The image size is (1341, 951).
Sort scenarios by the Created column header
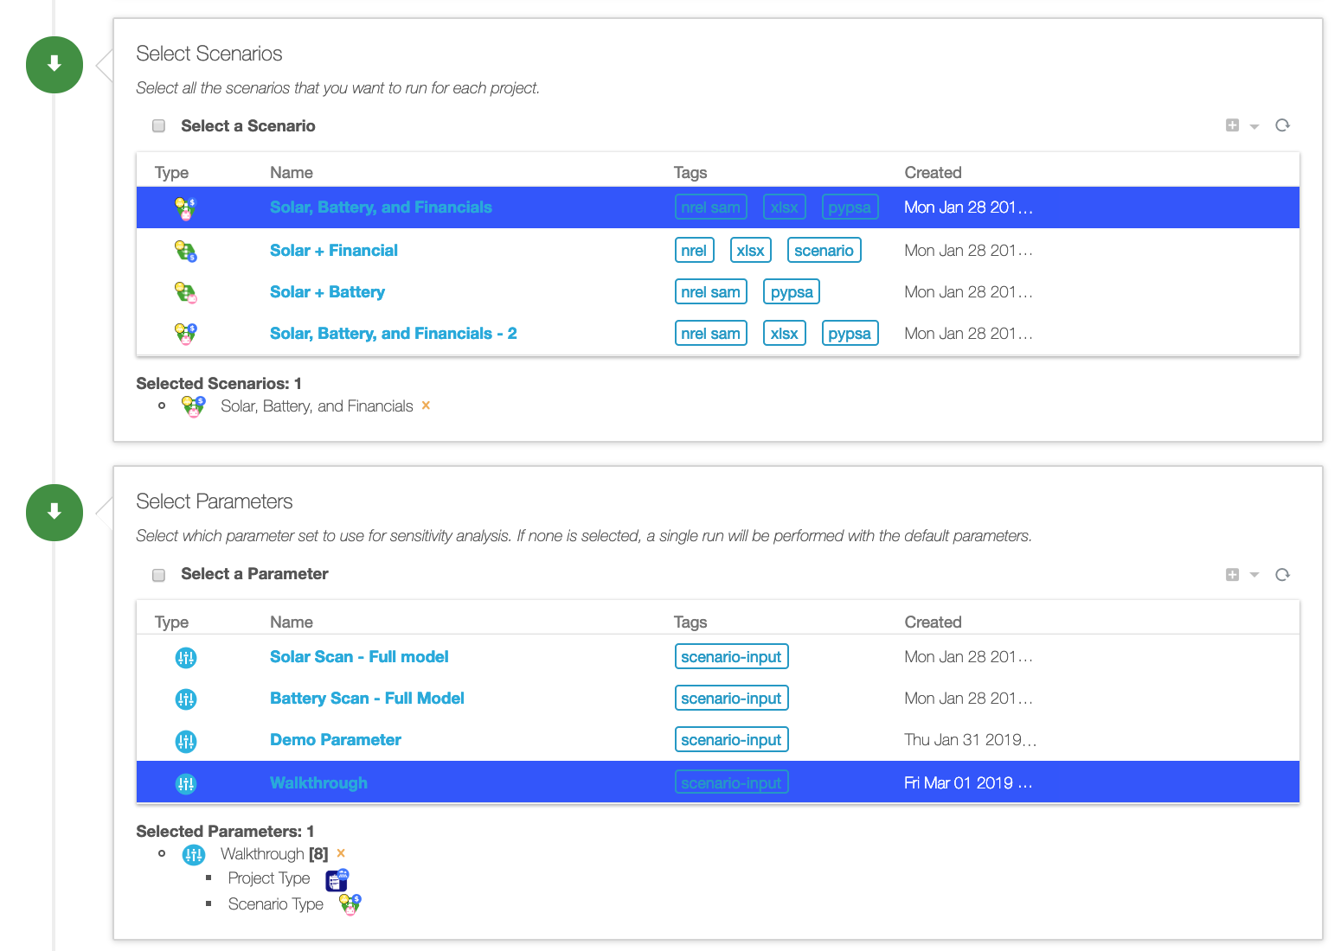(x=933, y=173)
